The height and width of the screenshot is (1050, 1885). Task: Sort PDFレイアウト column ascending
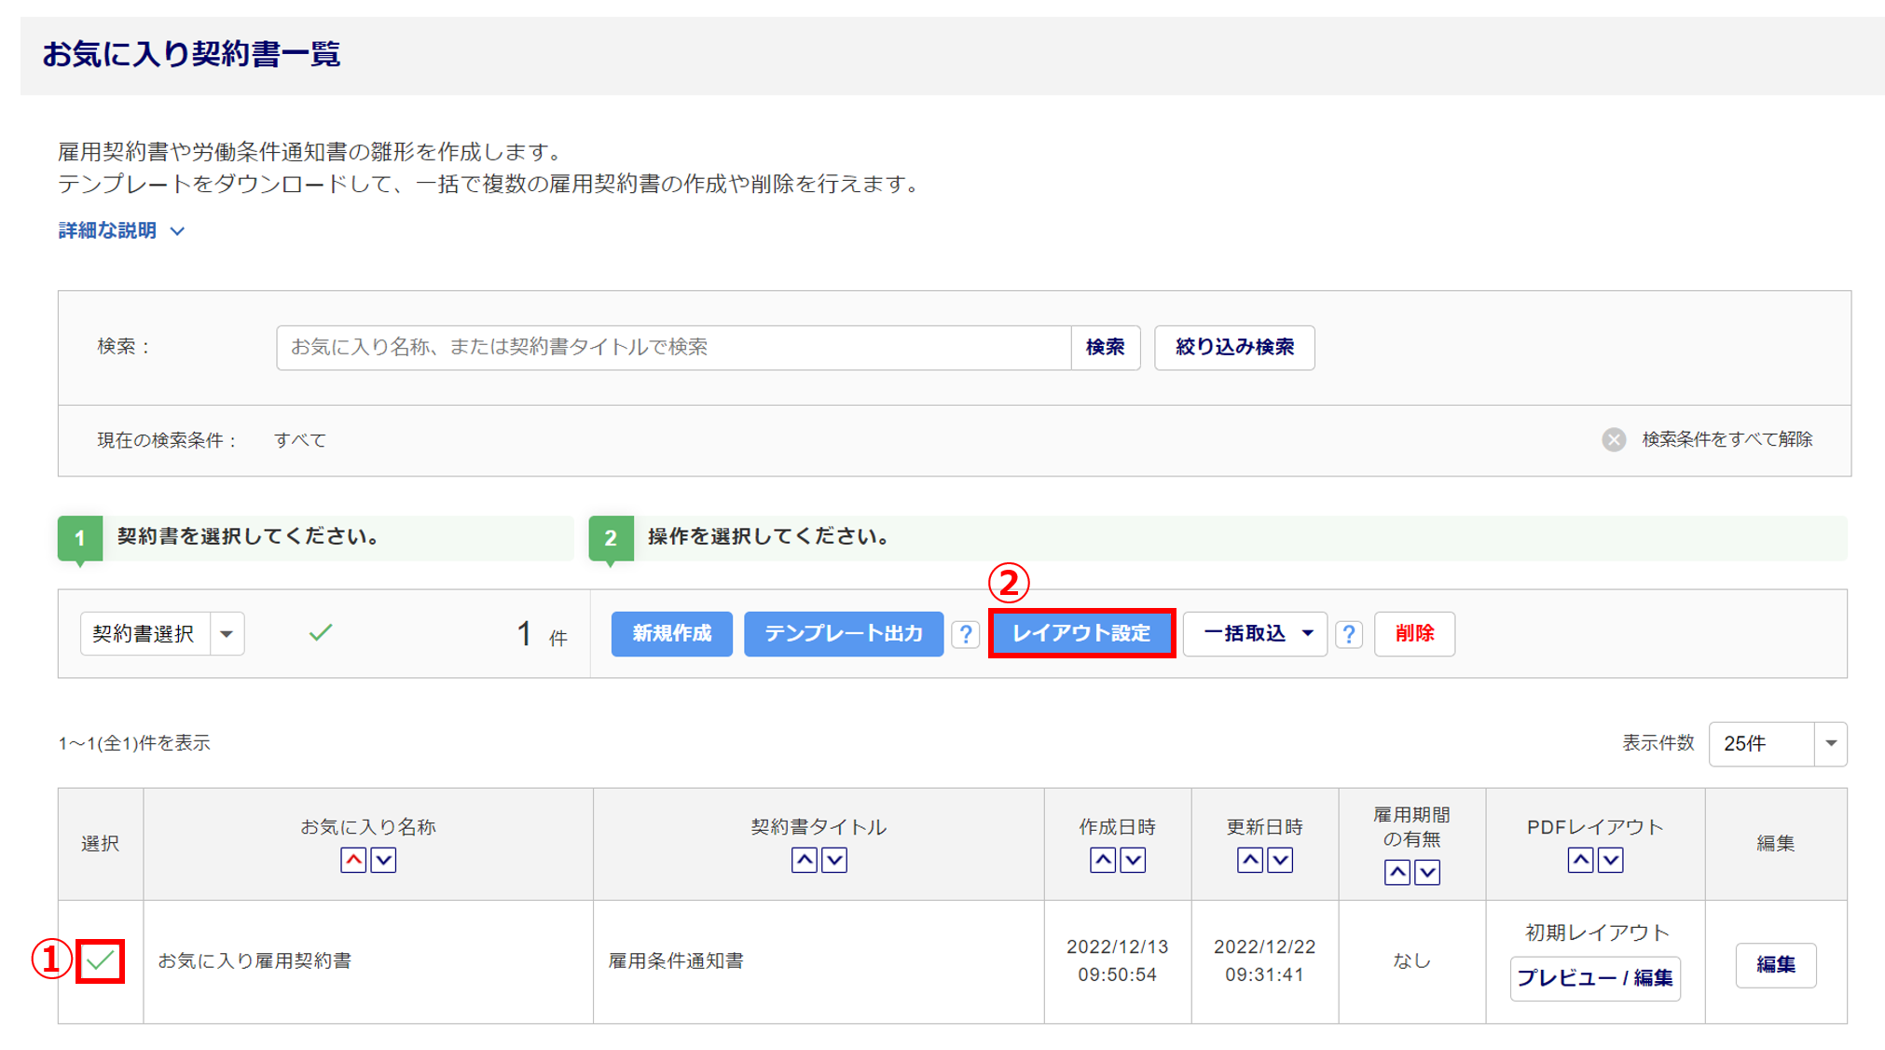pyautogui.click(x=1580, y=860)
